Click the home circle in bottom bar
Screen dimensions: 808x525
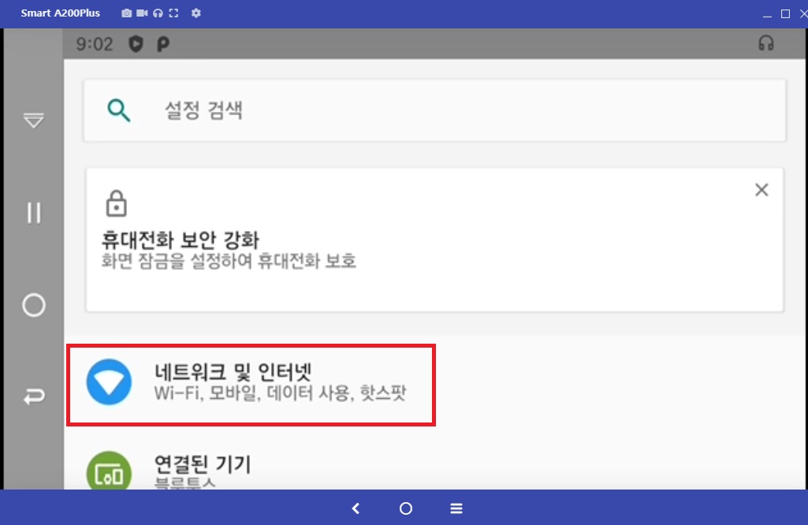(x=405, y=508)
